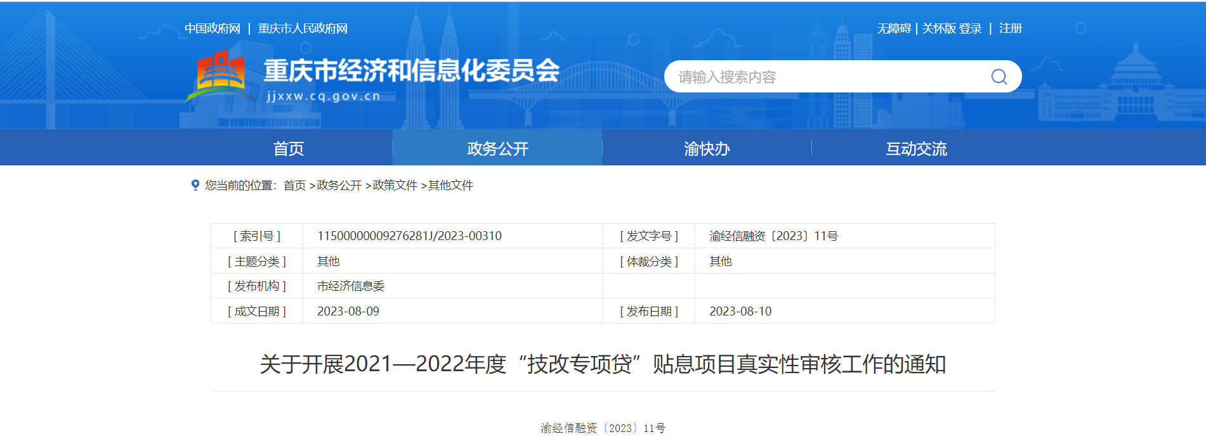Click the index number 11500000009276281J/2023-00310

point(409,236)
